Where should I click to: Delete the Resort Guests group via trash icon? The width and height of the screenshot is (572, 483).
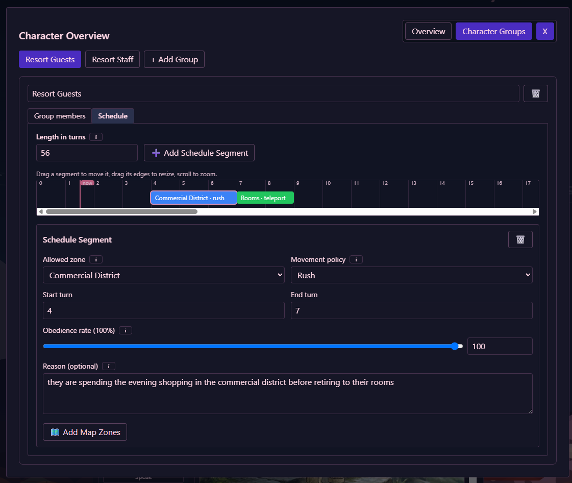(x=535, y=93)
